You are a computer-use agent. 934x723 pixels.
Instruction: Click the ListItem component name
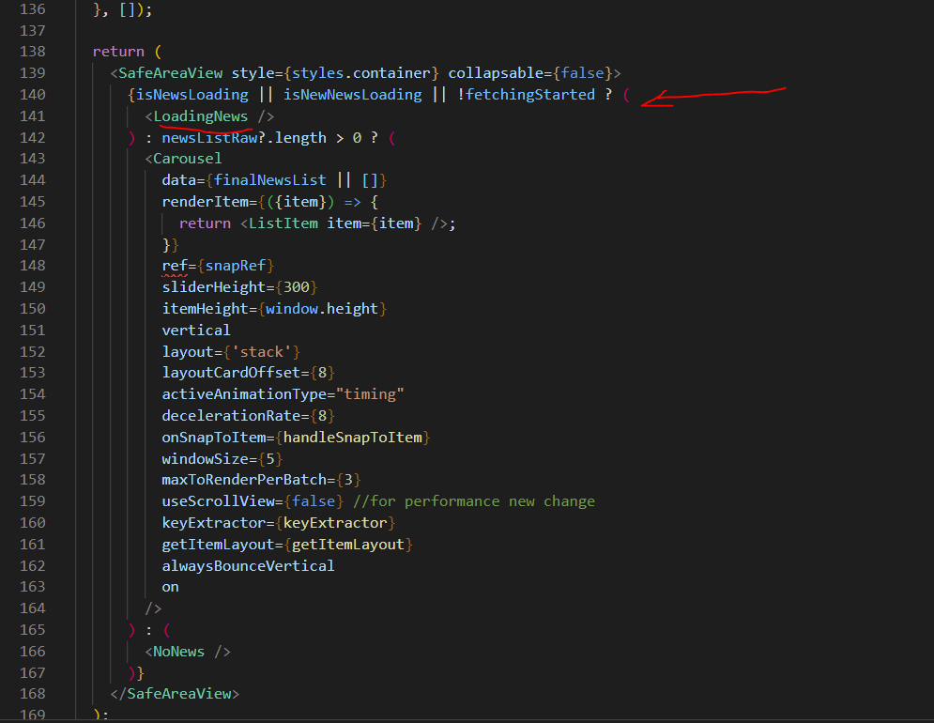click(x=283, y=223)
